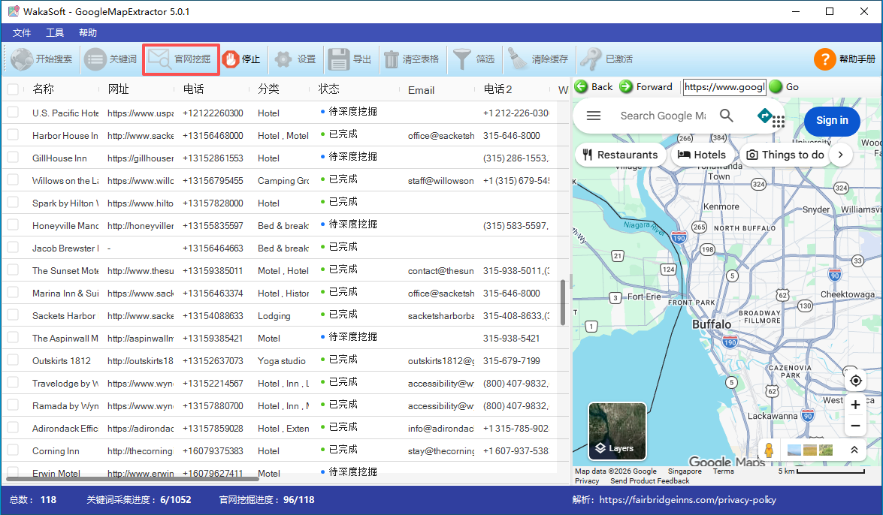This screenshot has width=883, height=515.
Task: Go back with the green Back arrow
Action: point(581,86)
